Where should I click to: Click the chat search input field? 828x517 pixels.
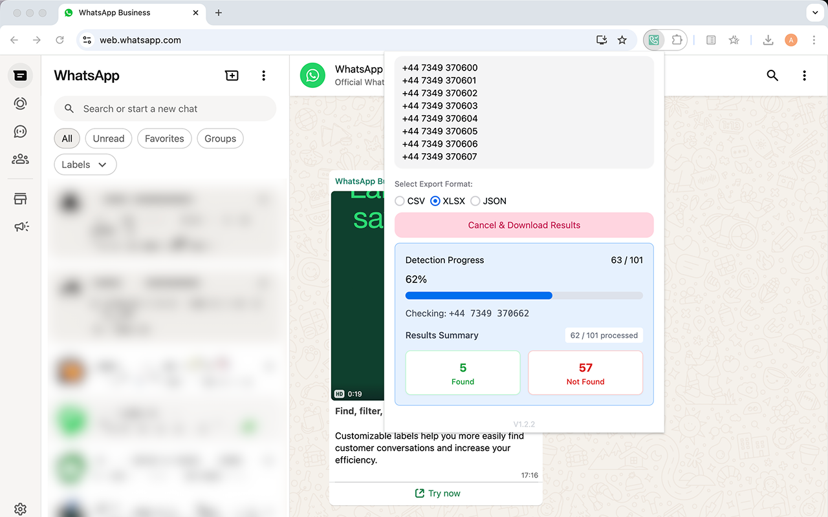tap(165, 109)
